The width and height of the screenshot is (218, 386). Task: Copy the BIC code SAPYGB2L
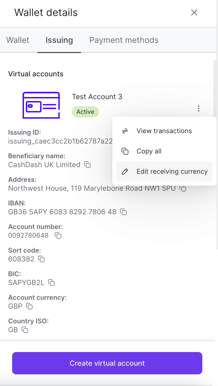(52, 283)
